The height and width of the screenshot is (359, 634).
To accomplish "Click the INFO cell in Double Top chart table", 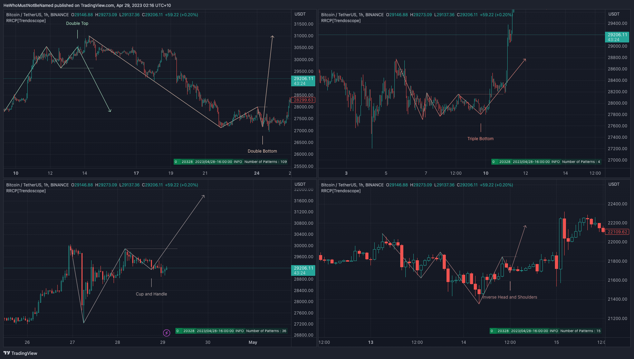I will click(238, 162).
